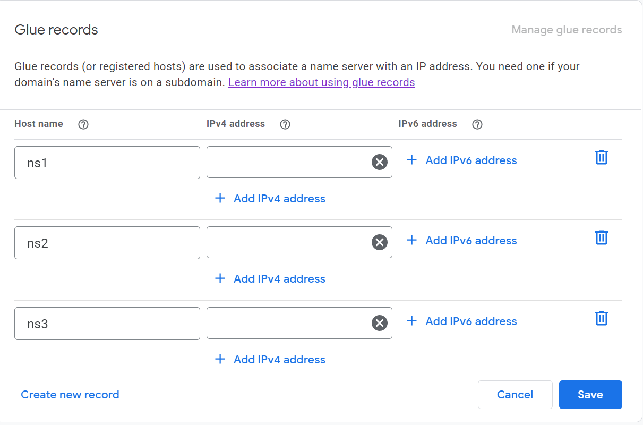Image resolution: width=643 pixels, height=425 pixels.
Task: Add another IPv4 address under ns2
Action: pos(270,279)
